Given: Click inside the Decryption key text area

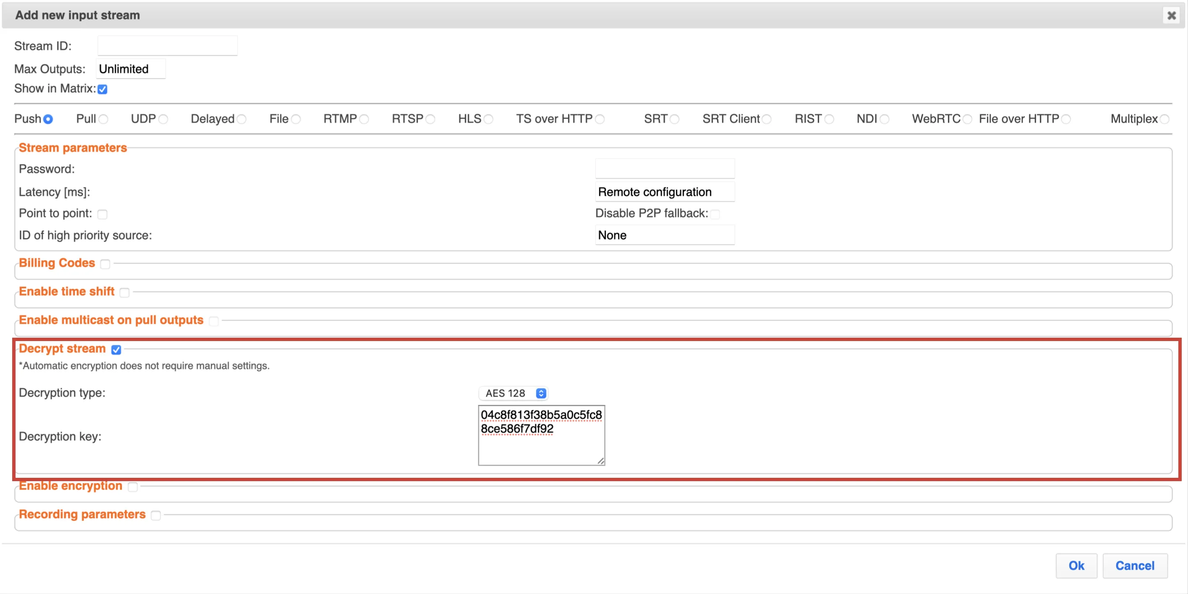Looking at the screenshot, I should 542,435.
